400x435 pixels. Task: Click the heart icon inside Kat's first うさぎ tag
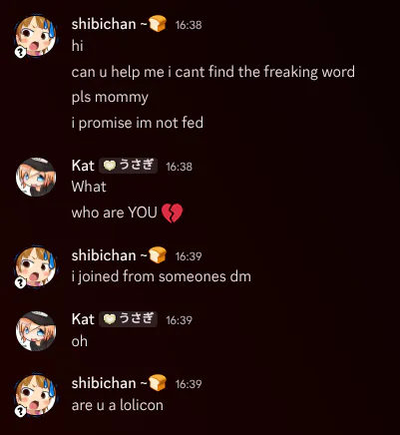[109, 166]
